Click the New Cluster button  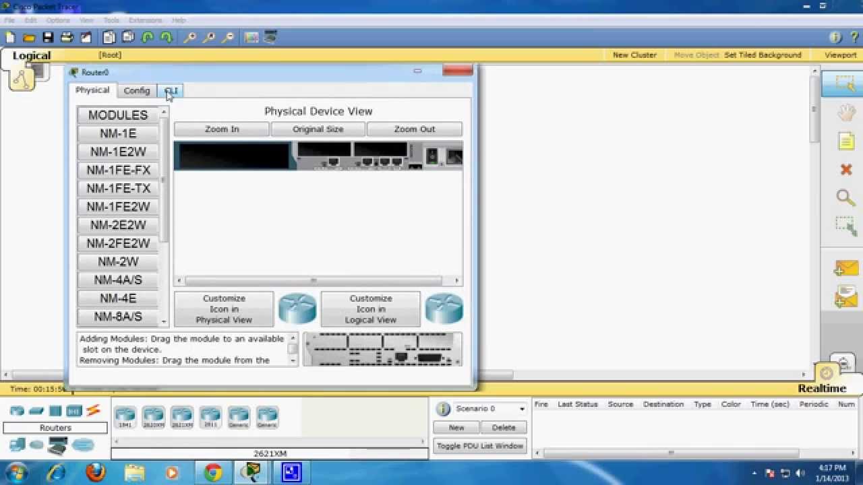coord(634,55)
